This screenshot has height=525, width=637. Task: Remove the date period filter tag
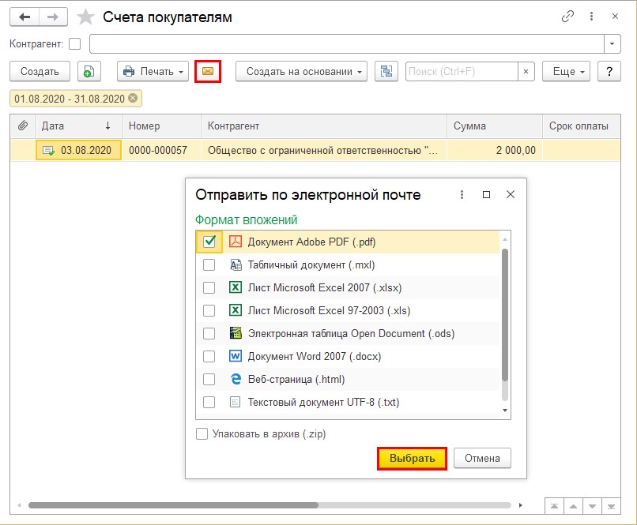(x=133, y=99)
